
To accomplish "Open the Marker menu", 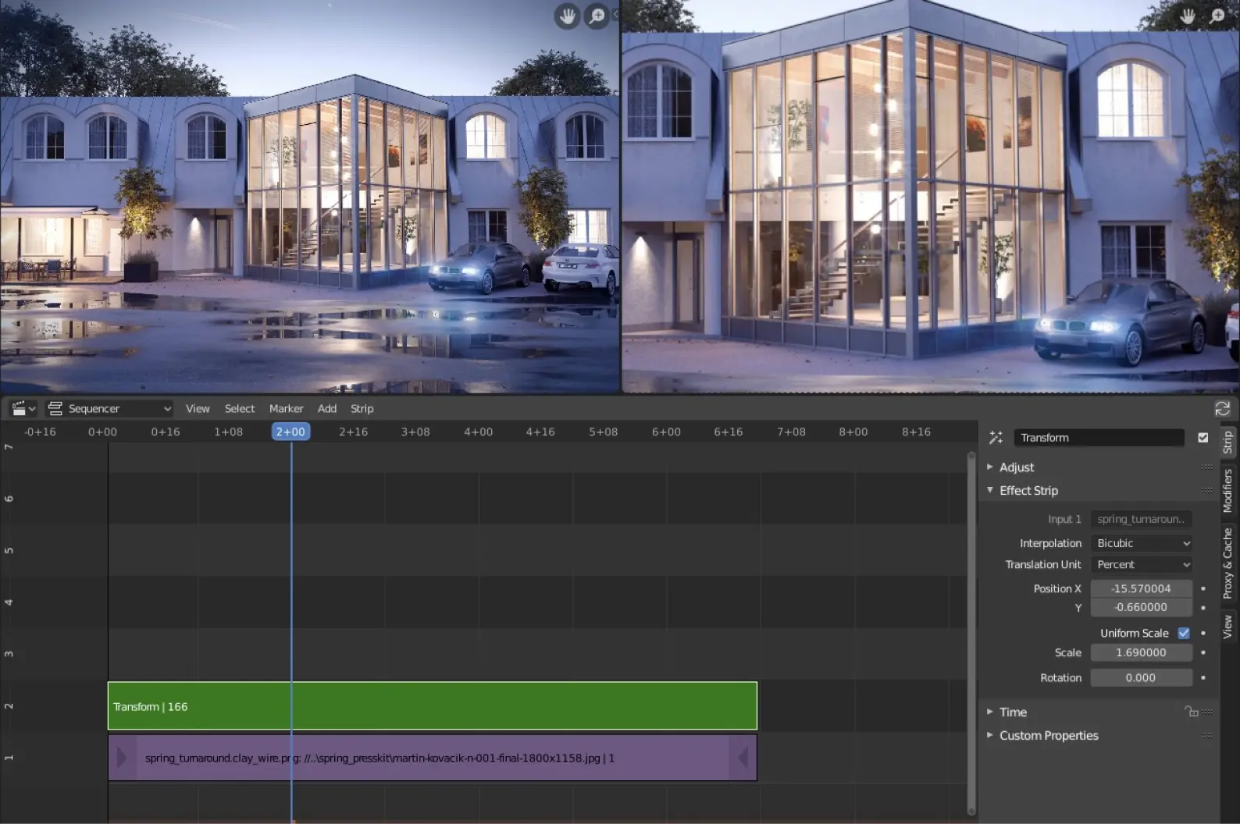I will tap(286, 408).
